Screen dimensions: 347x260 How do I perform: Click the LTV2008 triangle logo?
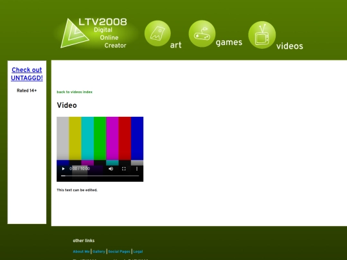pos(75,33)
